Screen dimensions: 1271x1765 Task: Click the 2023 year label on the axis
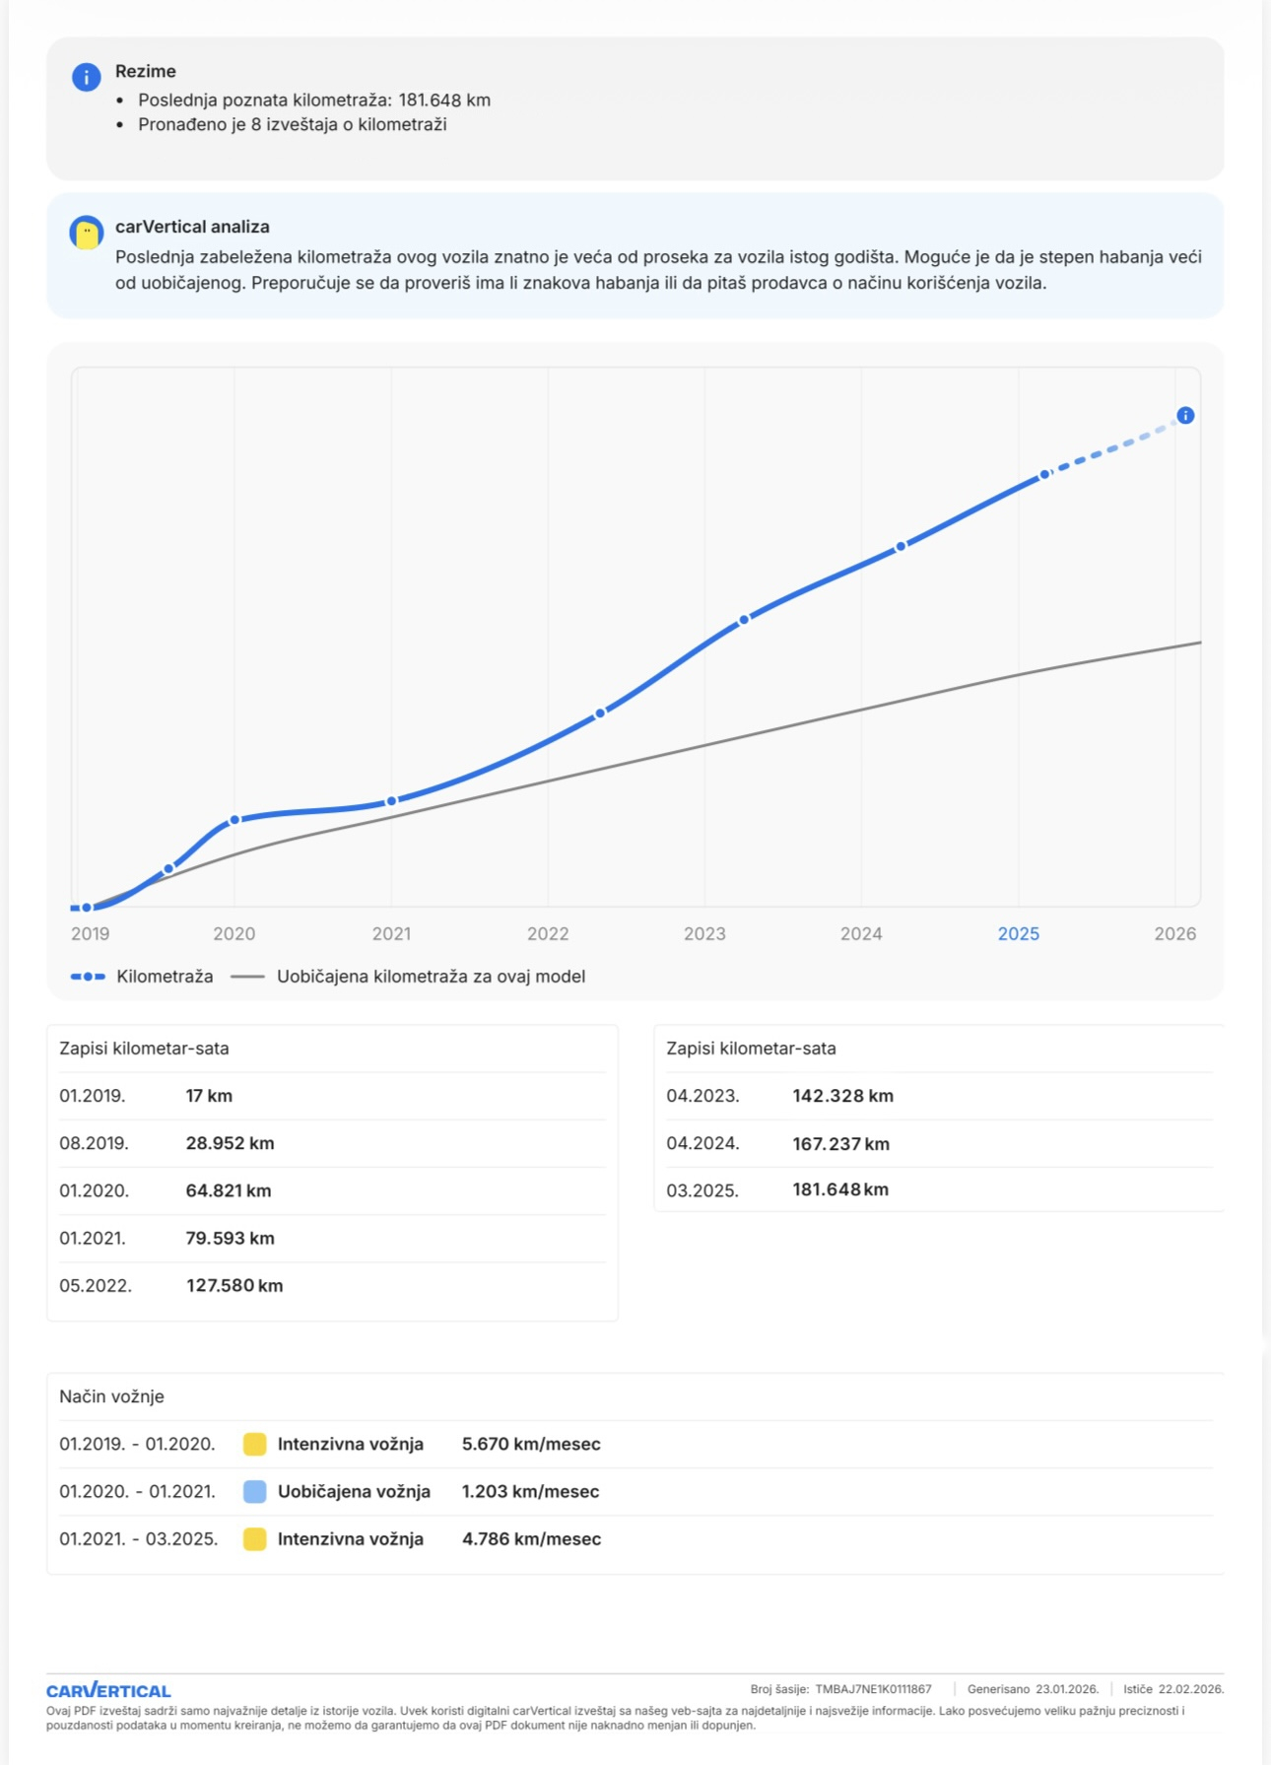click(704, 934)
